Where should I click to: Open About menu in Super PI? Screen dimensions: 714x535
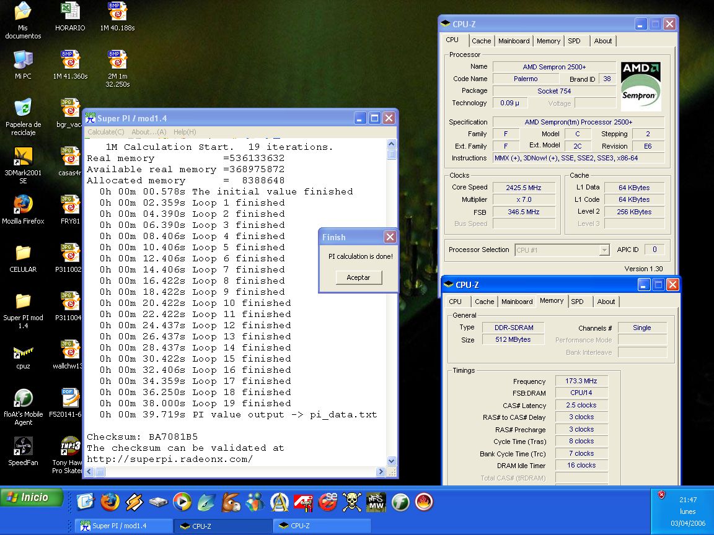pyautogui.click(x=149, y=132)
